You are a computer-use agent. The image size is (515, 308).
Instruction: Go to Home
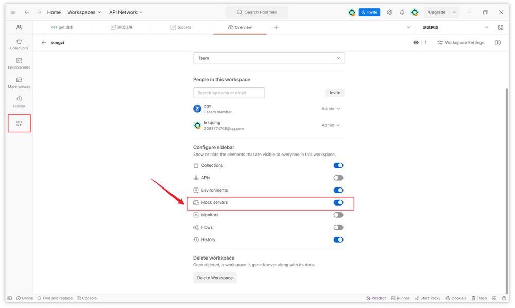pyautogui.click(x=54, y=12)
